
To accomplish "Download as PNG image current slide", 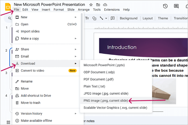I will (x=116, y=101).
